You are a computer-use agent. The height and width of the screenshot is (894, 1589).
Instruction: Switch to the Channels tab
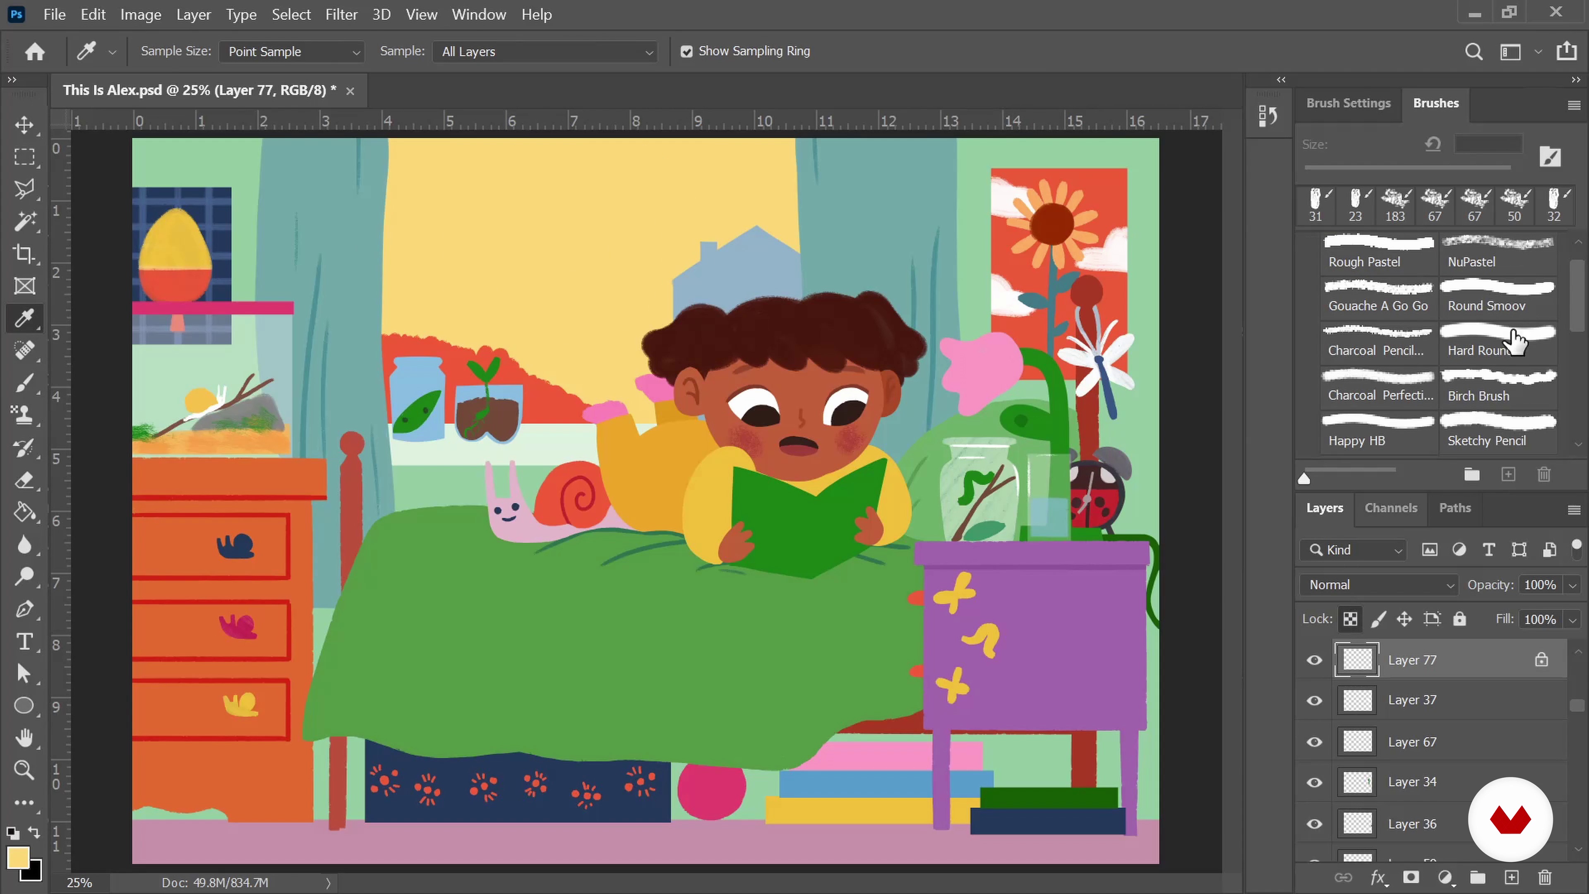click(x=1390, y=508)
